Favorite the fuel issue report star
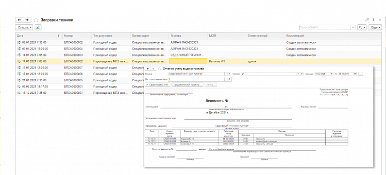The width and height of the screenshot is (386, 175). (160, 69)
